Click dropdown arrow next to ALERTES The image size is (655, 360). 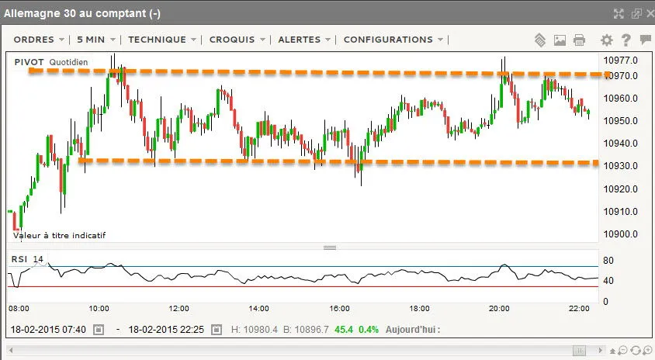tap(328, 40)
